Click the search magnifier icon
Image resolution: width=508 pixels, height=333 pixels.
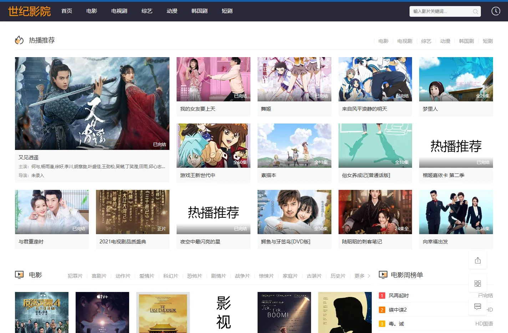(x=475, y=11)
